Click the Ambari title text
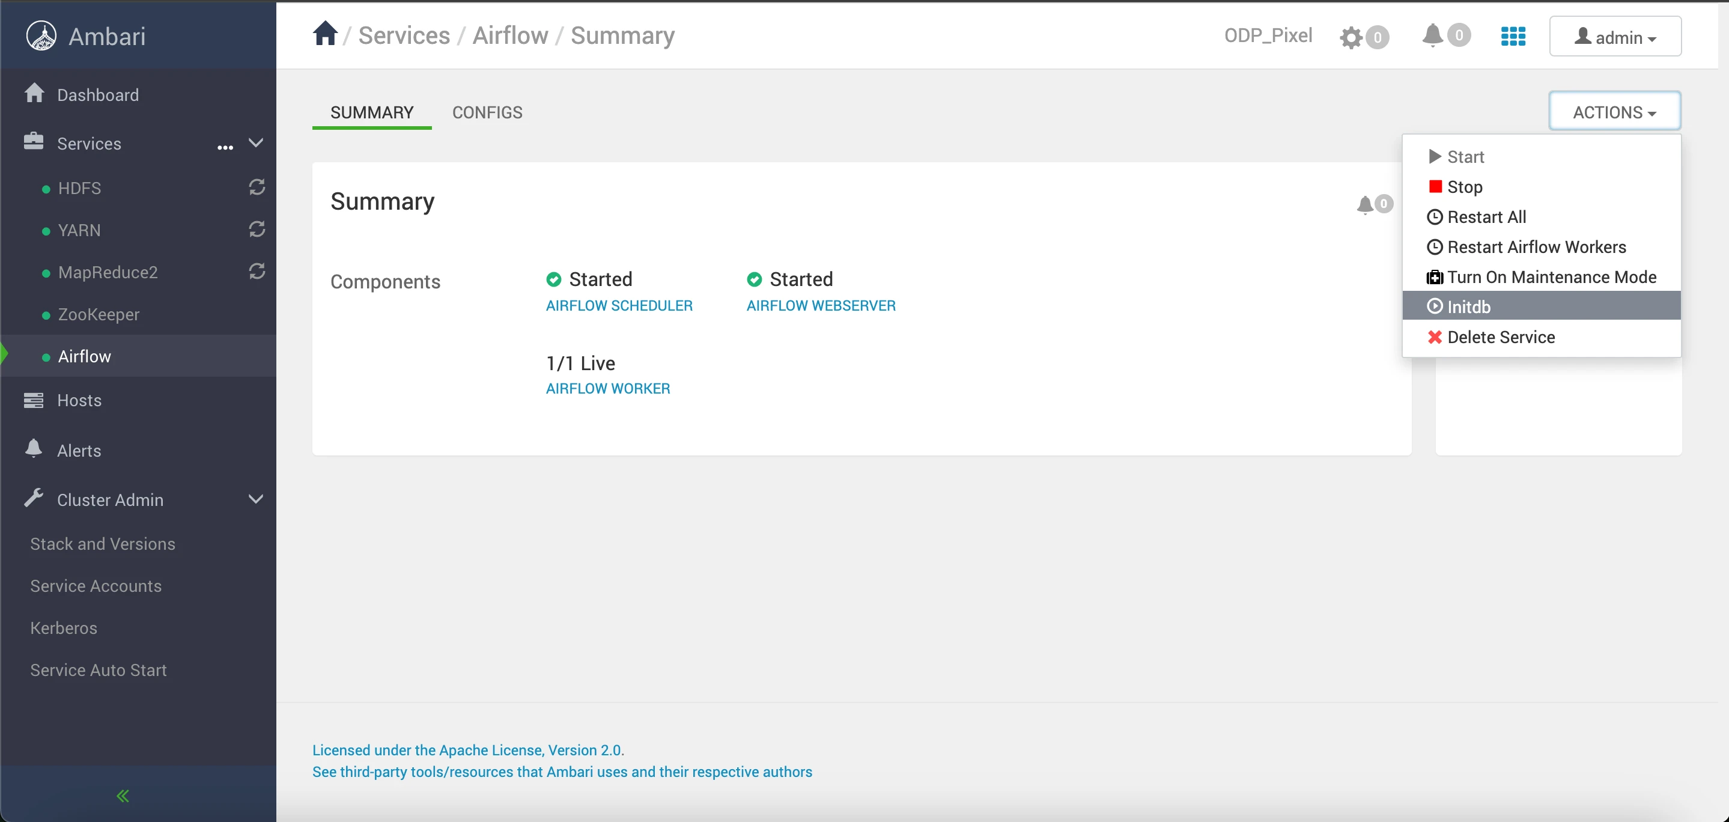Image resolution: width=1729 pixels, height=822 pixels. 107,36
